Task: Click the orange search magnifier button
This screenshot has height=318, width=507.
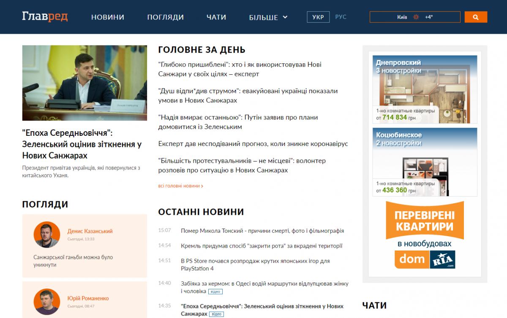Action: 476,17
